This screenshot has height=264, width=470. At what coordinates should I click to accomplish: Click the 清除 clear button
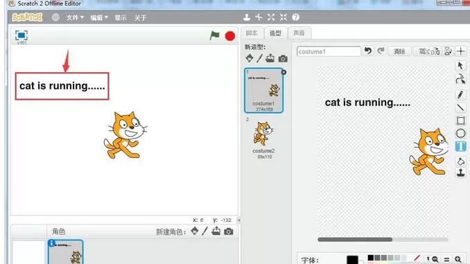click(399, 51)
